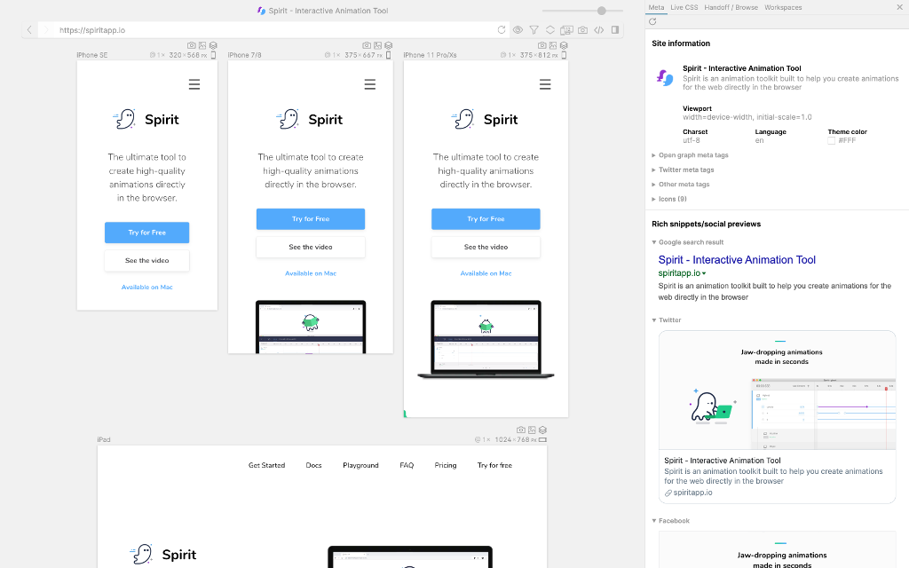This screenshot has height=568, width=909.
Task: Screenshot the iPhone SE pane with camera icon
Action: pos(192,45)
